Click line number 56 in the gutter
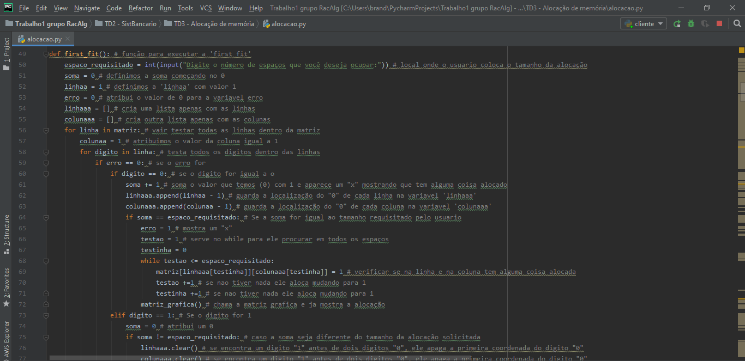Image resolution: width=745 pixels, height=361 pixels. (x=22, y=130)
